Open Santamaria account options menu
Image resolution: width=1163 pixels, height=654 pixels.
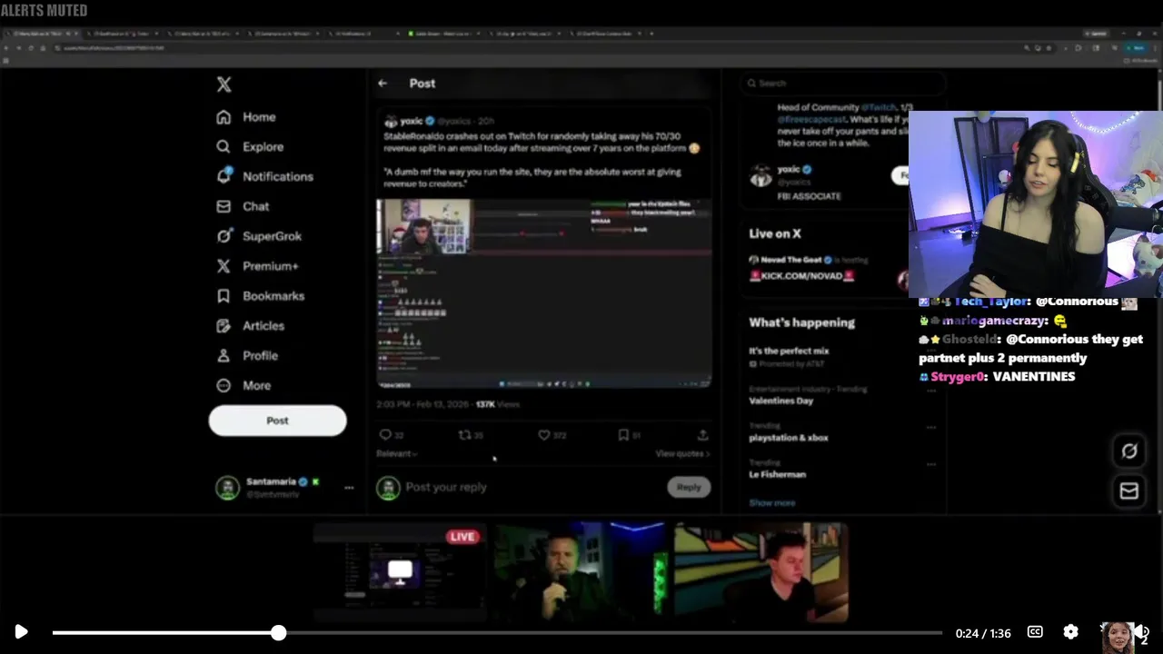click(x=349, y=488)
